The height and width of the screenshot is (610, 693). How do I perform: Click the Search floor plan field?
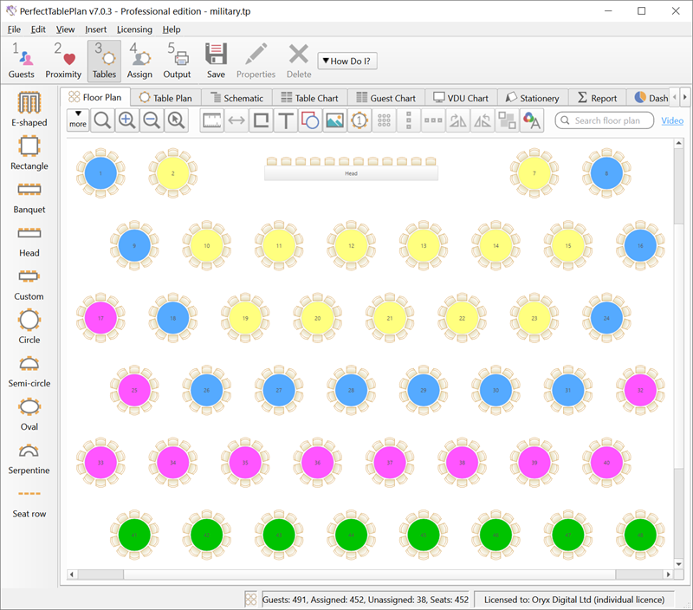point(604,120)
